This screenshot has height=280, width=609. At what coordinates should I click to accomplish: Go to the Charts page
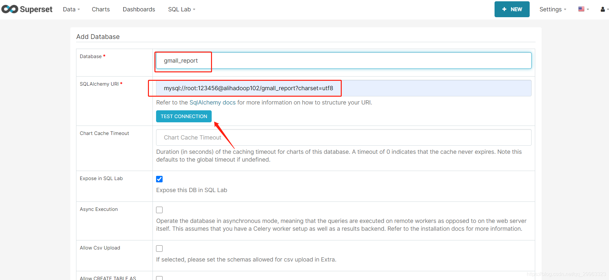point(101,9)
